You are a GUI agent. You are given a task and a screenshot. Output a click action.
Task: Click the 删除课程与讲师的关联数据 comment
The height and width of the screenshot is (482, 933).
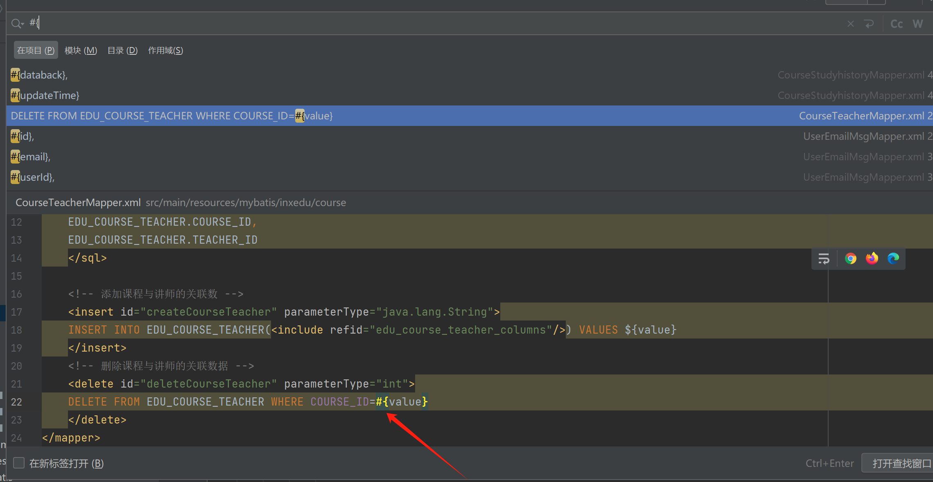[165, 366]
